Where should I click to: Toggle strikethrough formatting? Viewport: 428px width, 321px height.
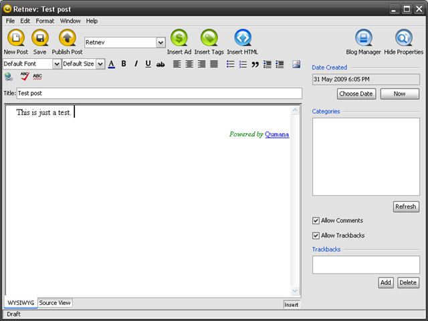tap(160, 64)
